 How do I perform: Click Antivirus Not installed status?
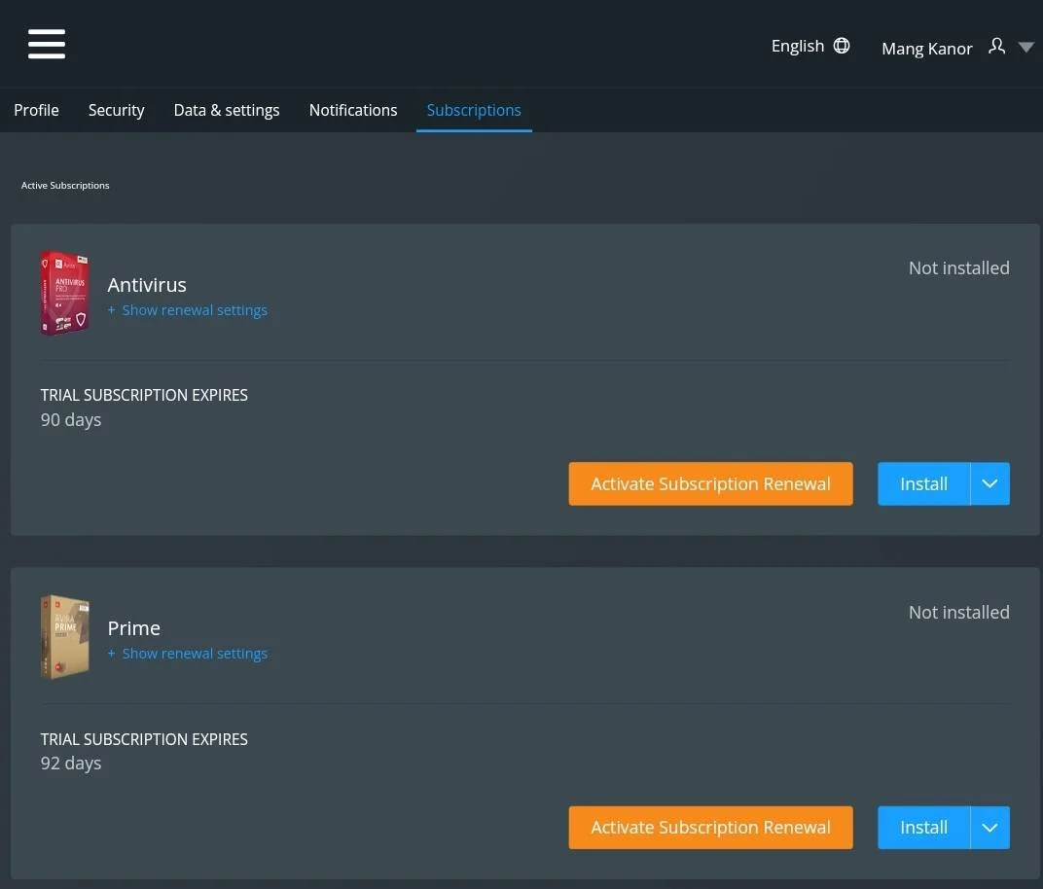pos(959,267)
